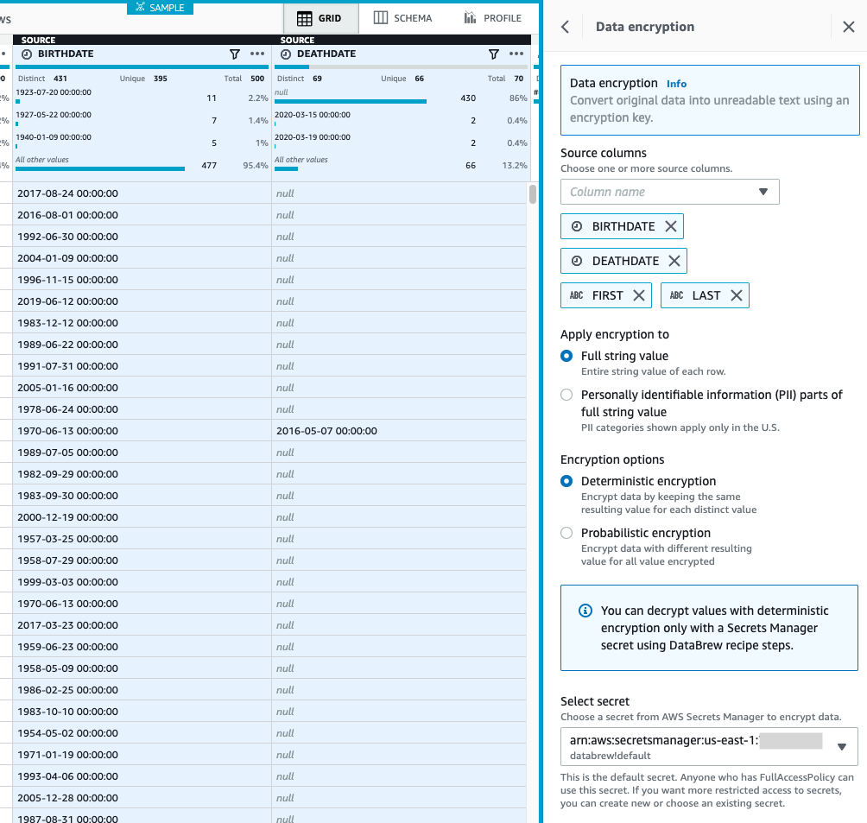867x823 pixels.
Task: Click the Probabilistic encryption label
Action: (645, 533)
